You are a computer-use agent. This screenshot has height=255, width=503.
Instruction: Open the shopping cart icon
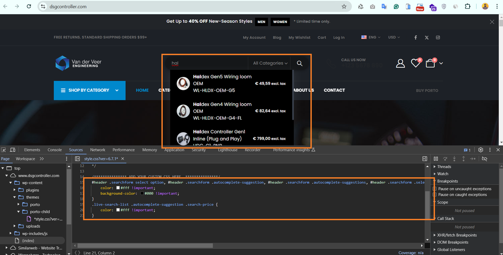(431, 63)
